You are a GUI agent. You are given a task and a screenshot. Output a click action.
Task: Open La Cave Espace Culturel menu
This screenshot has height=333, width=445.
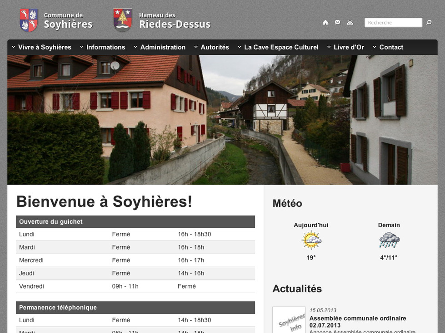point(281,47)
